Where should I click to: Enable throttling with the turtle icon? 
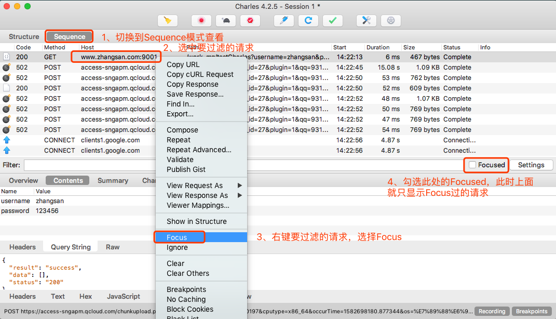[x=226, y=21]
